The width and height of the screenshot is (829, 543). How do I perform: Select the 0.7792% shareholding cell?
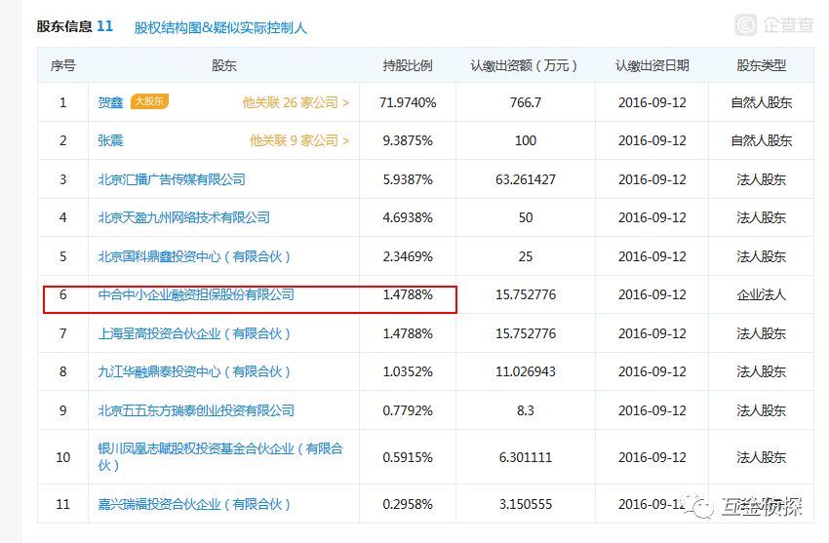[408, 410]
